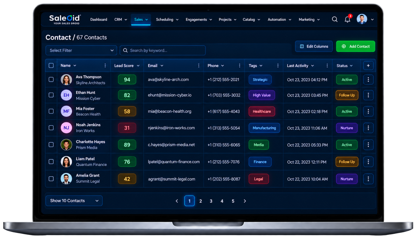The image size is (416, 237).
Task: Go to the previous page arrow
Action: pyautogui.click(x=177, y=201)
